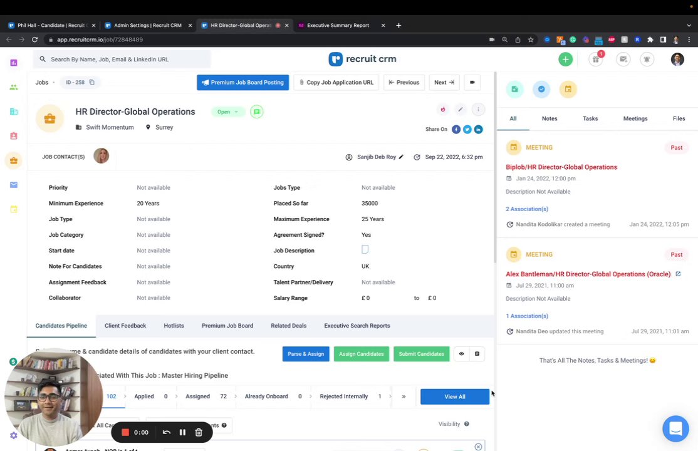Add a meeting with the yellow calendar icon
This screenshot has width=698, height=451.
tap(568, 89)
